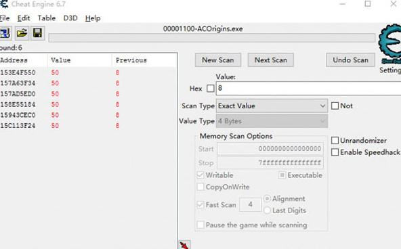This screenshot has width=401, height=249.
Task: Click the Next Scan button
Action: coord(271,60)
